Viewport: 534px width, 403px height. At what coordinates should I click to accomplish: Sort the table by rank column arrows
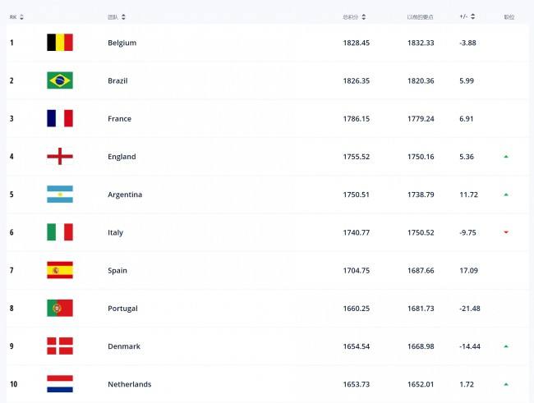[x=22, y=17]
